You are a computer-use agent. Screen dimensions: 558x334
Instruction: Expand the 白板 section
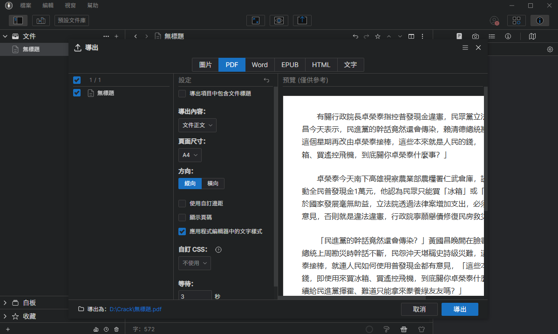pos(5,303)
